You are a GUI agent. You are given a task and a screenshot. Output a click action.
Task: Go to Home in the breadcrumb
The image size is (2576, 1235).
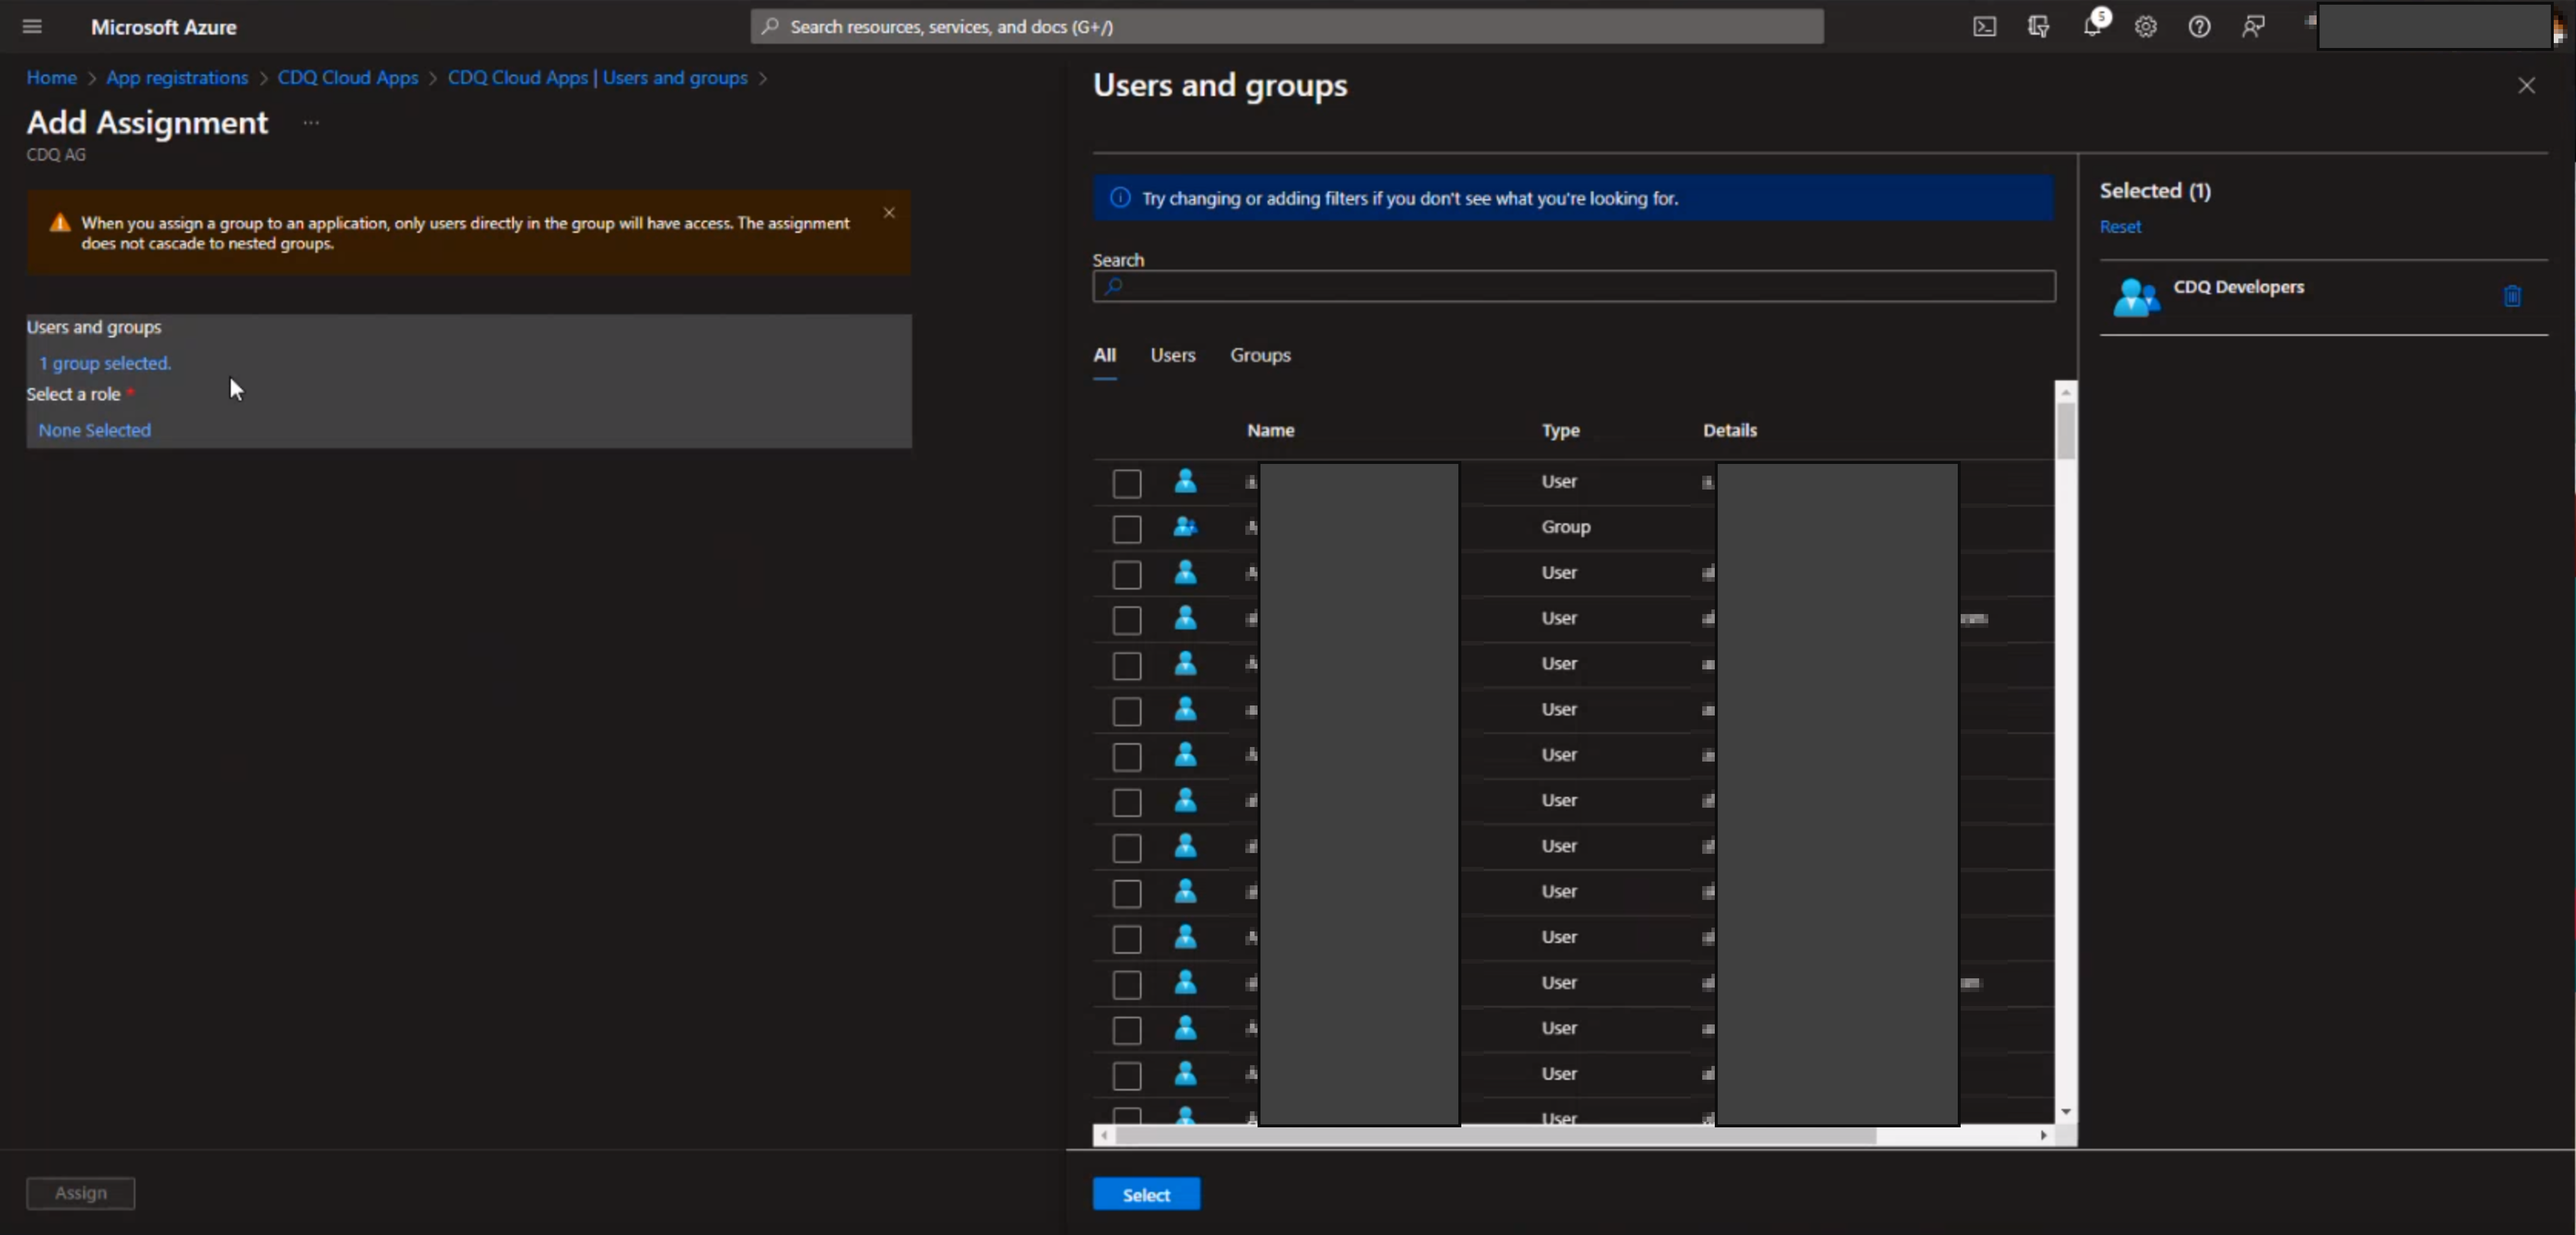pyautogui.click(x=51, y=78)
